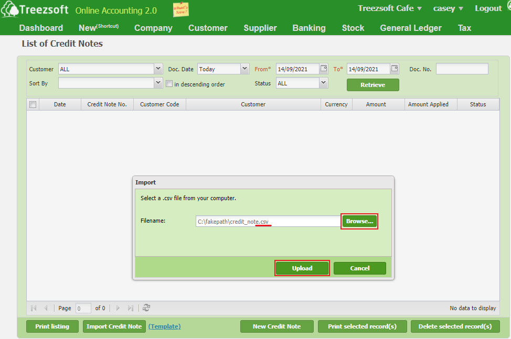Go to the first page arrow icon
The width and height of the screenshot is (511, 339).
(x=34, y=308)
